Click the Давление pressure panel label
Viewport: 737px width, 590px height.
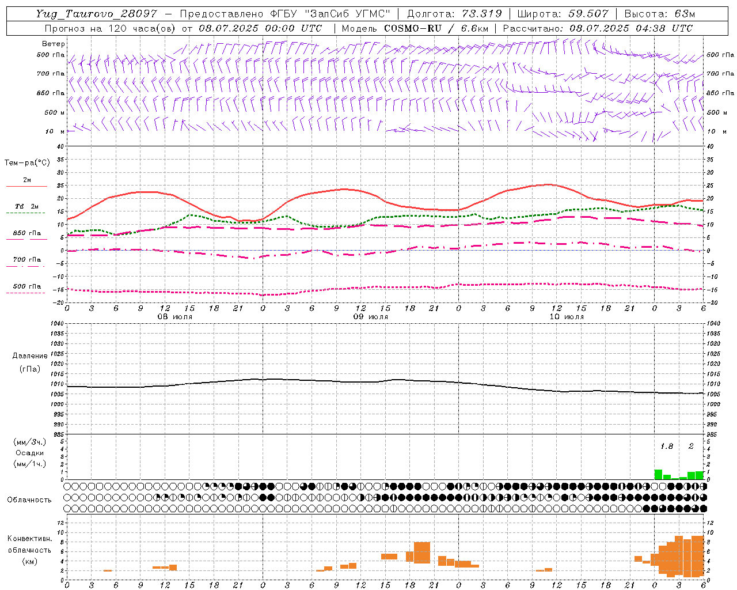pyautogui.click(x=29, y=356)
